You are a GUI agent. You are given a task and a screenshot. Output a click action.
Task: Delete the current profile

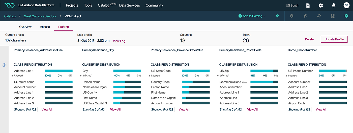[x=309, y=39]
